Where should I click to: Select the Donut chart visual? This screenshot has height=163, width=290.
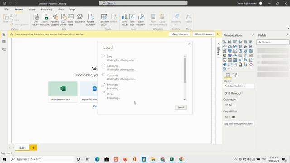246,51
